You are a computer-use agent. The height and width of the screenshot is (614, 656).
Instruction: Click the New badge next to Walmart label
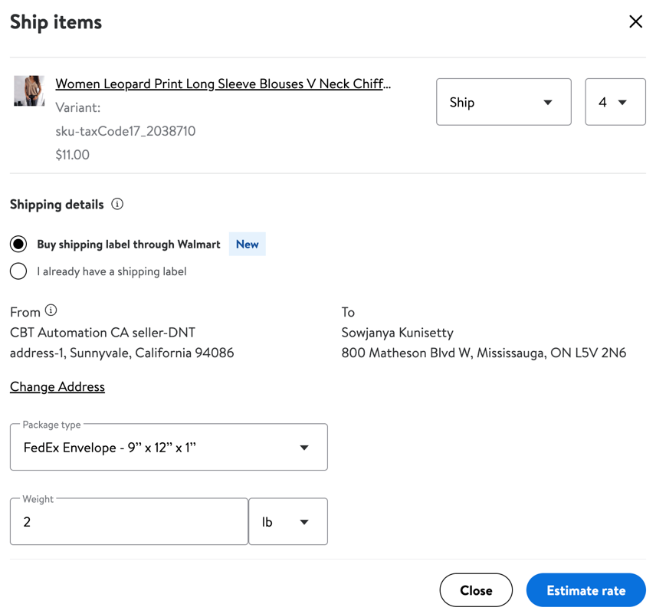point(248,244)
